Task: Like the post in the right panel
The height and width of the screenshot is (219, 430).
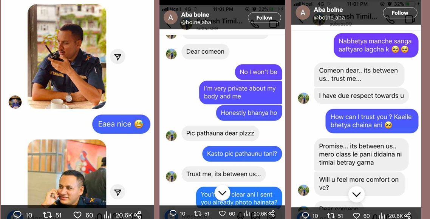Action: (x=356, y=216)
